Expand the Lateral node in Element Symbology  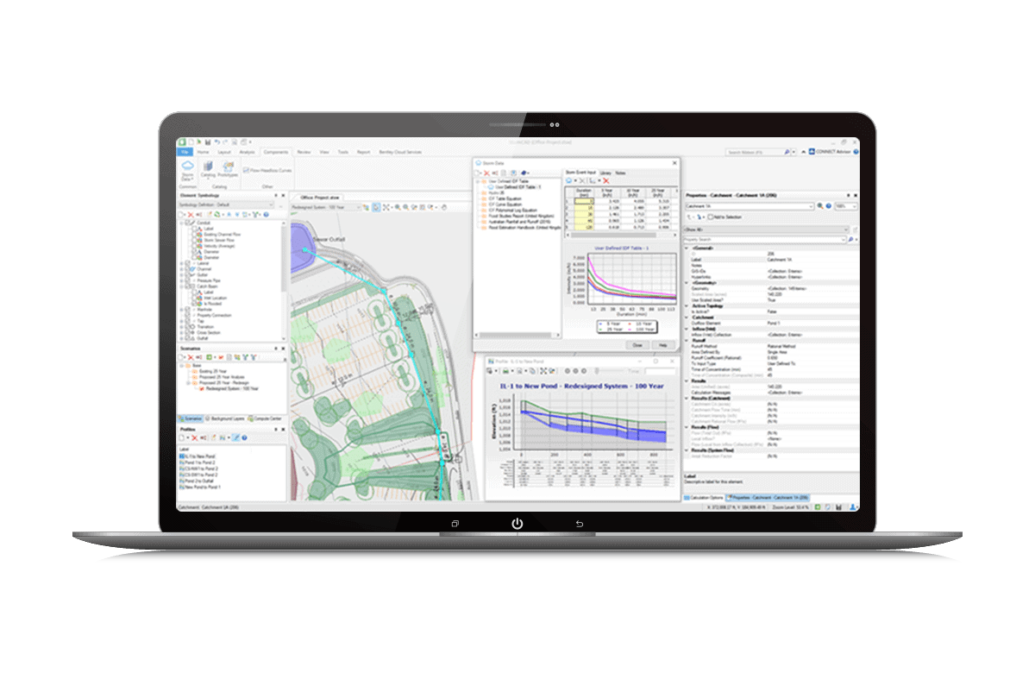click(182, 262)
